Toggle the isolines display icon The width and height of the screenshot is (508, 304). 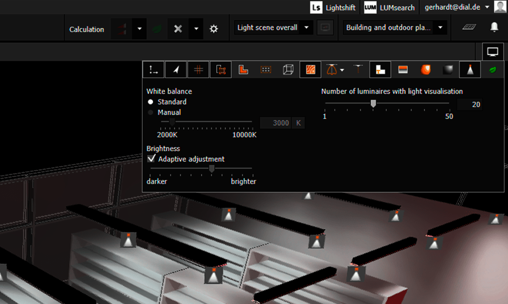pyautogui.click(x=310, y=70)
